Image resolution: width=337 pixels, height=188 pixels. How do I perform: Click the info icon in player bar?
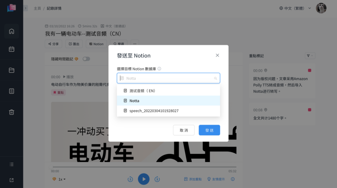233,179
